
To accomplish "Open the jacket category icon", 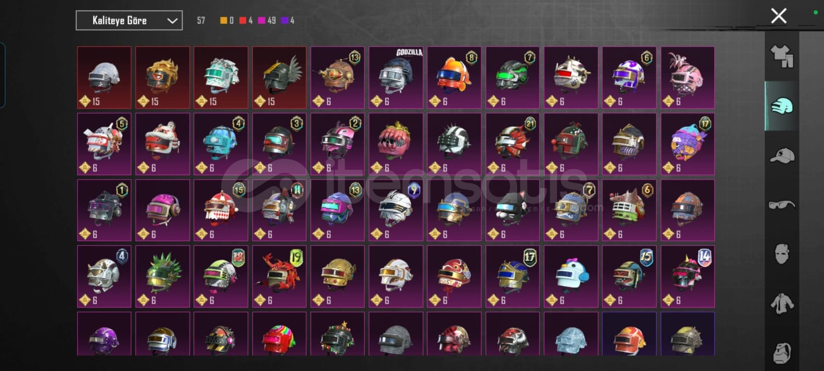I will pos(782,303).
